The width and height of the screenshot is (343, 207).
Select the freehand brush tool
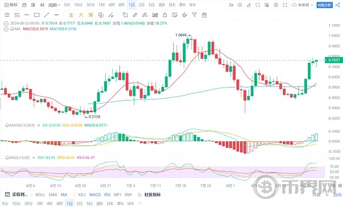pyautogui.click(x=145, y=15)
